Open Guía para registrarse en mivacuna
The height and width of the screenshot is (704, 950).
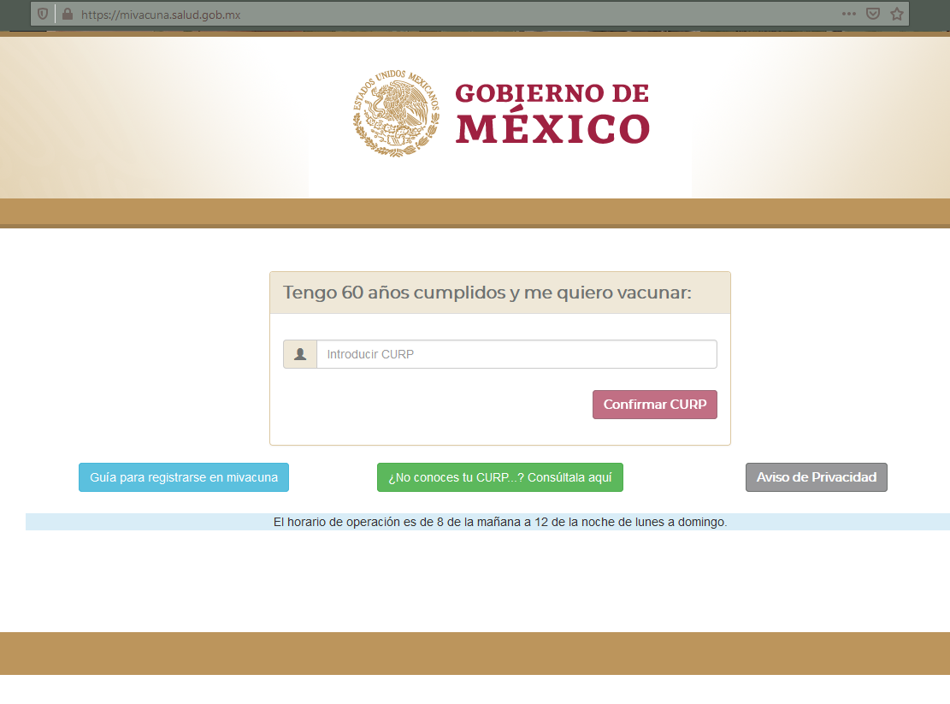[x=184, y=477]
